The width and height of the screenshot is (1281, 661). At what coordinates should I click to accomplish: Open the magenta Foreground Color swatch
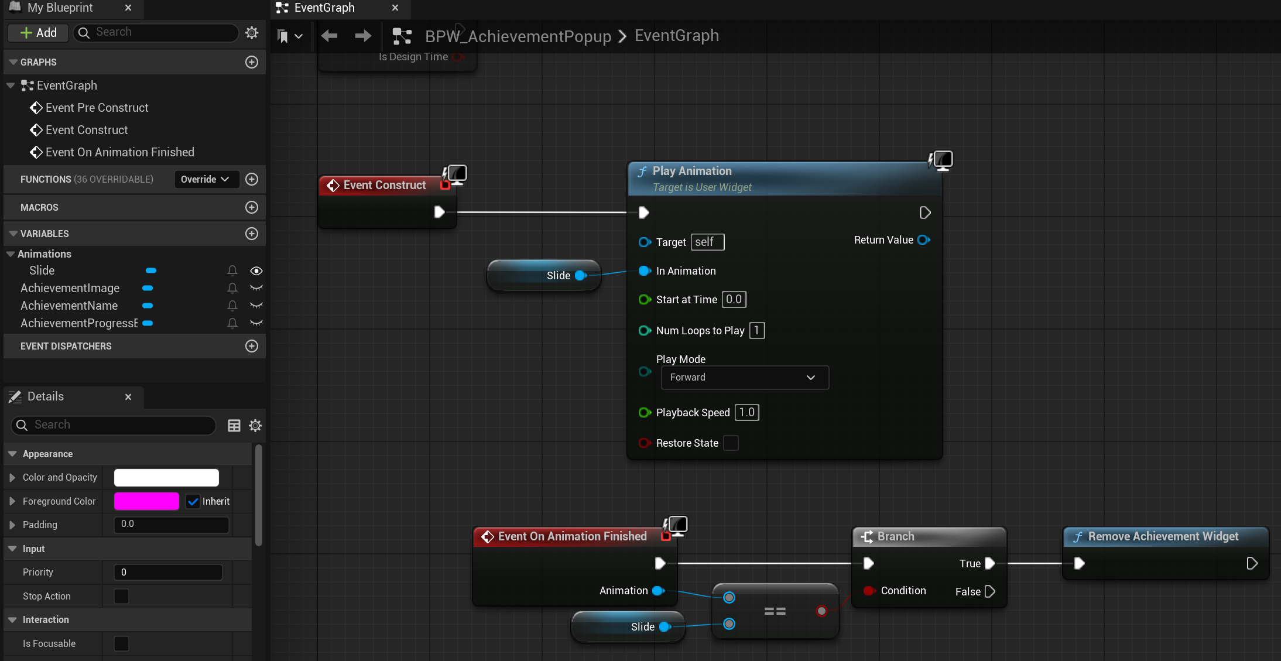(146, 502)
